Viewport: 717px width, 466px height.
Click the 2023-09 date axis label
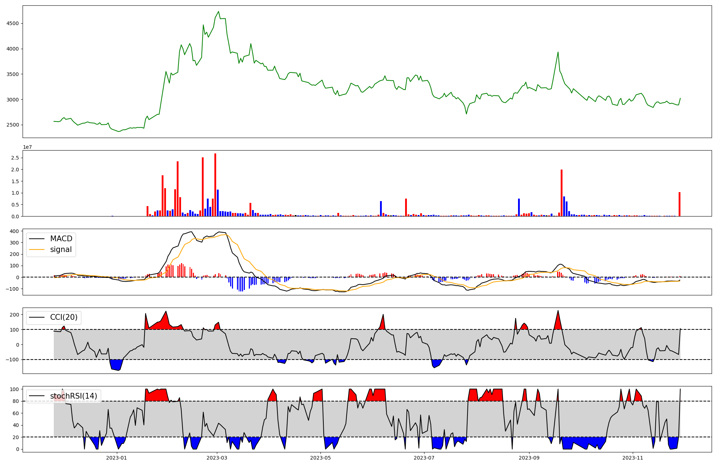529,458
